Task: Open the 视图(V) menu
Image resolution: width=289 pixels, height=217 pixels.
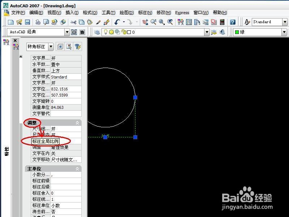Action: [x=54, y=13]
